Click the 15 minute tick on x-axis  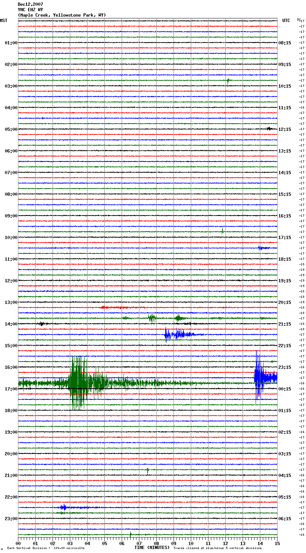tap(277, 543)
